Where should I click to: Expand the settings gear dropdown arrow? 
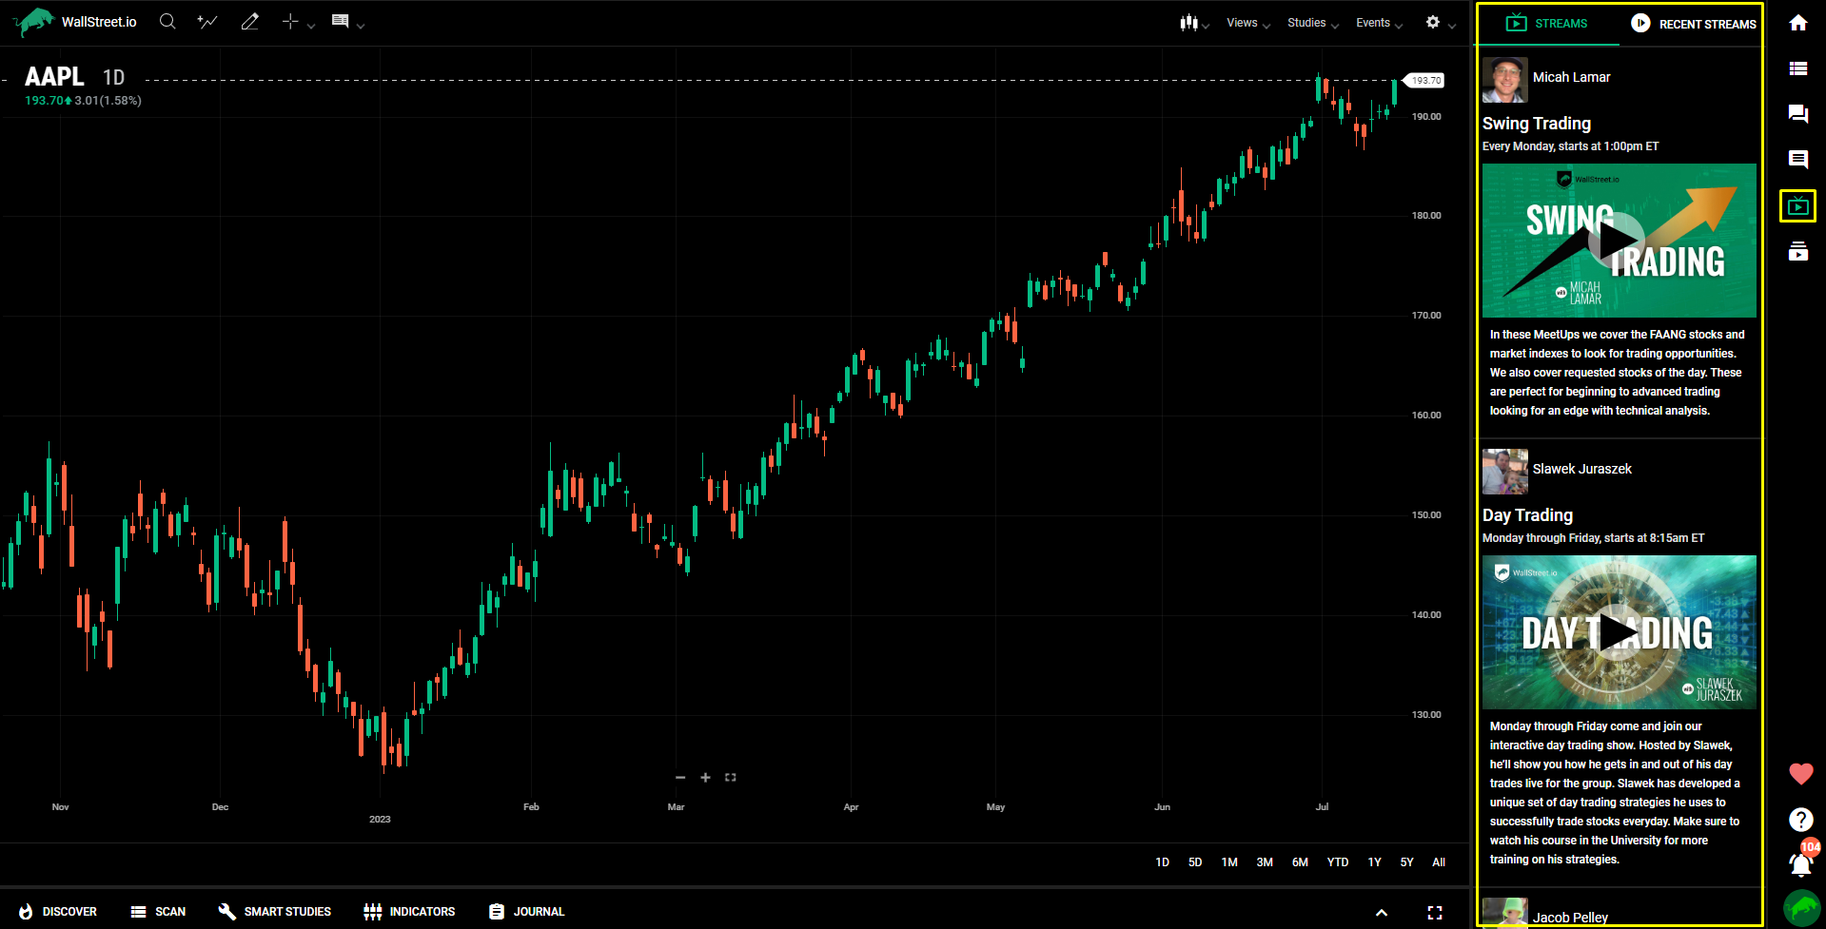(x=1452, y=26)
